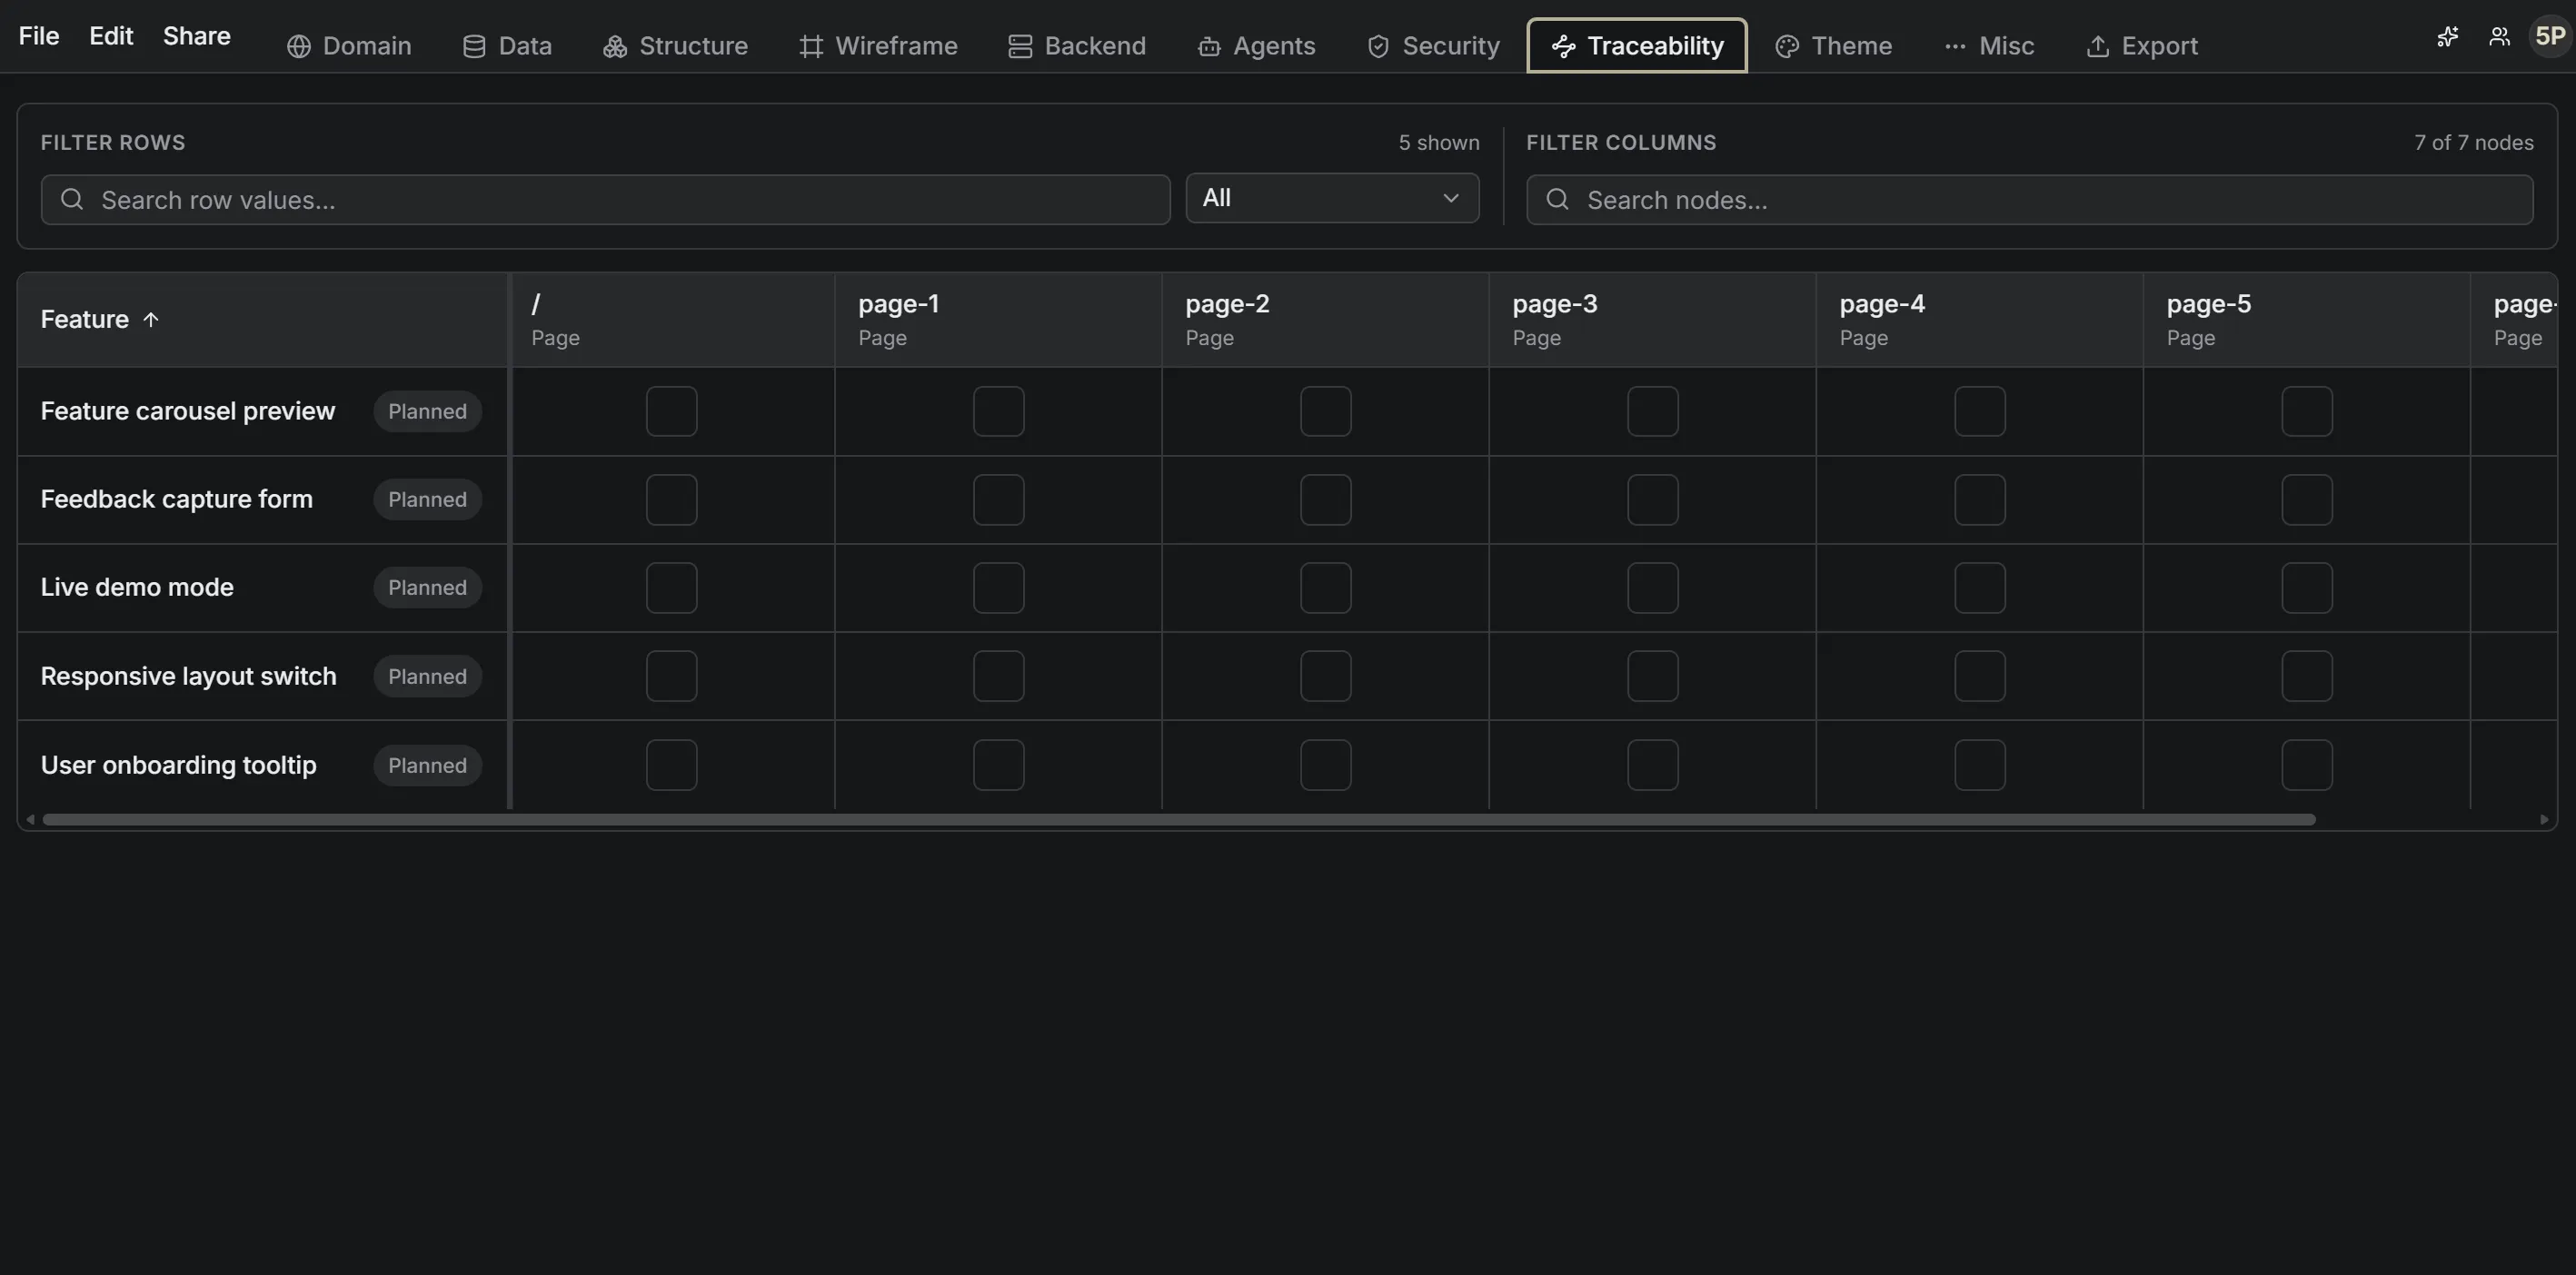Click Planned badge on Responsive layout switch
Viewport: 2576px width, 1275px height.
[427, 677]
